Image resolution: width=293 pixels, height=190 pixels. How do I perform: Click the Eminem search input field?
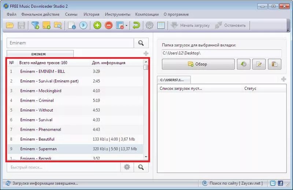click(x=70, y=43)
